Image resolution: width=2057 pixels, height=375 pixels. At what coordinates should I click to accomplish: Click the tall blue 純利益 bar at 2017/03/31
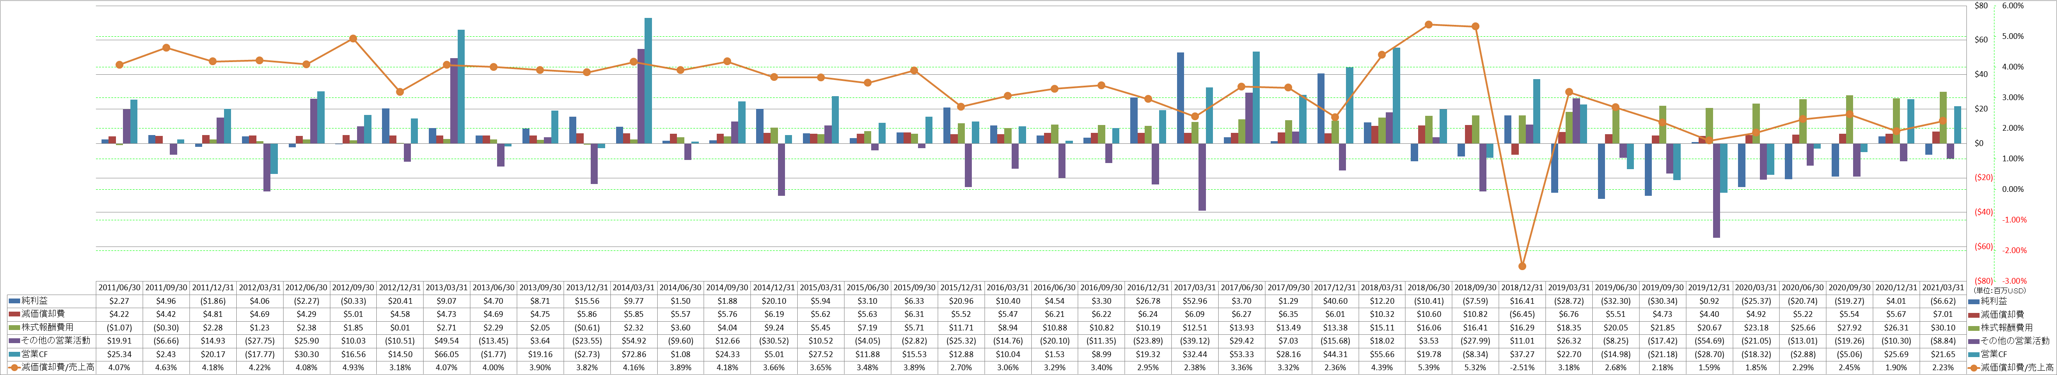coord(1180,98)
